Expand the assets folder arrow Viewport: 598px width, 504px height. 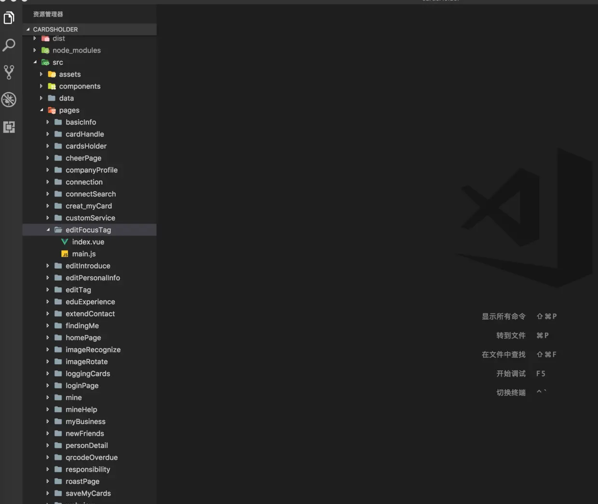coord(41,74)
